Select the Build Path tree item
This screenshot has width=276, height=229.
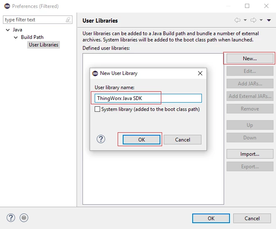pyautogui.click(x=32, y=37)
